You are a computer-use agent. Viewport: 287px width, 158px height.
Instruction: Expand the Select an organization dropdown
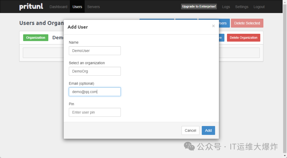pos(95,71)
